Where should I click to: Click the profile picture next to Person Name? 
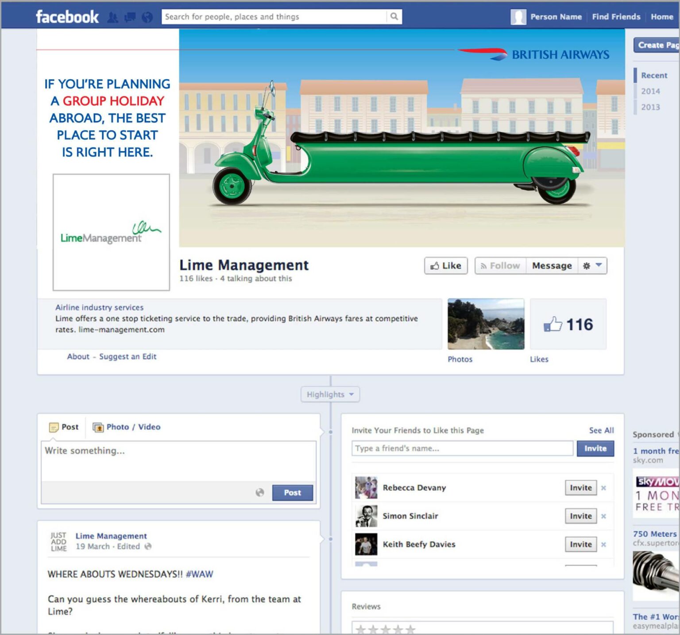pos(518,17)
